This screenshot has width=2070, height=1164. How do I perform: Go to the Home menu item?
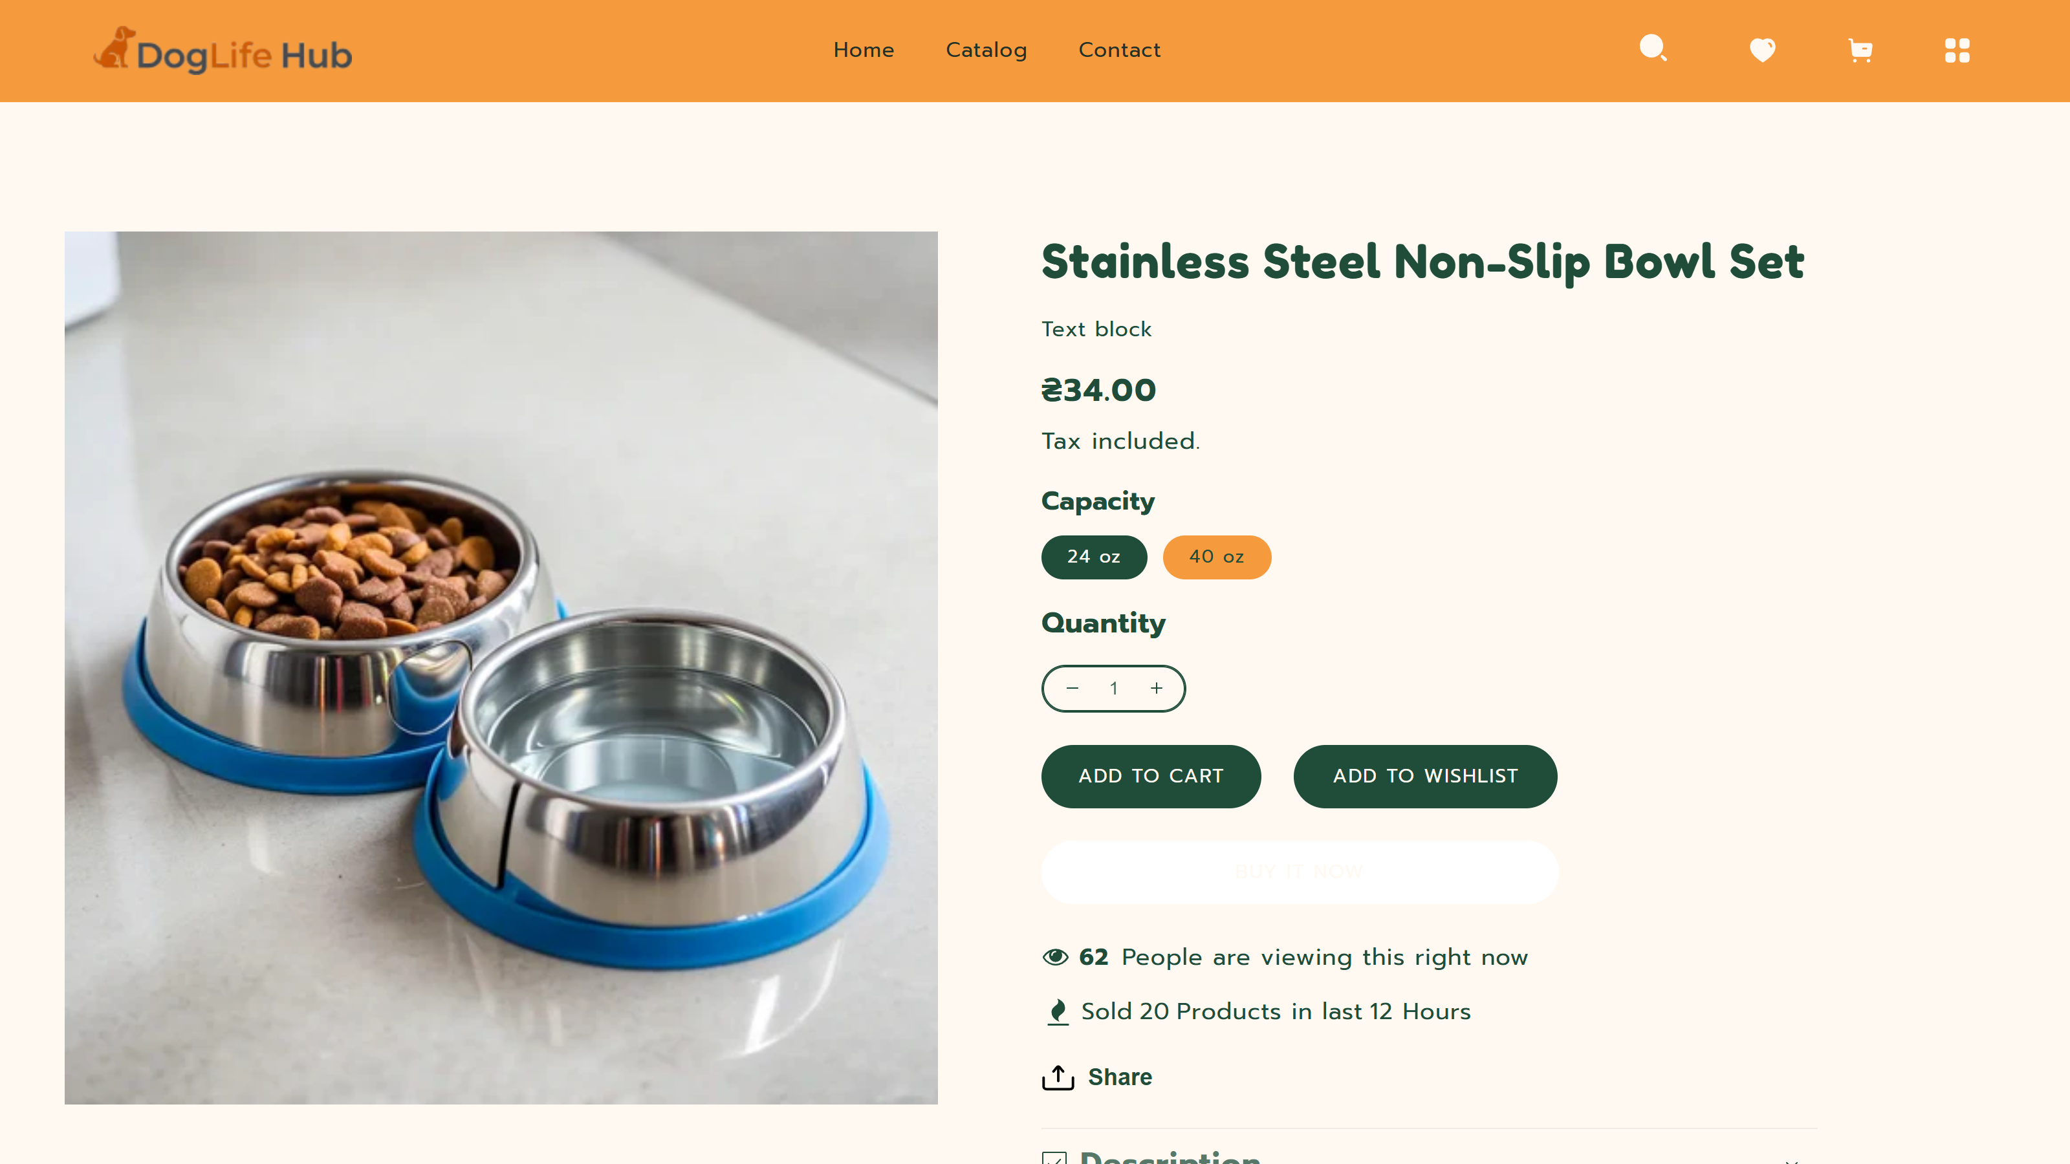pyautogui.click(x=864, y=50)
